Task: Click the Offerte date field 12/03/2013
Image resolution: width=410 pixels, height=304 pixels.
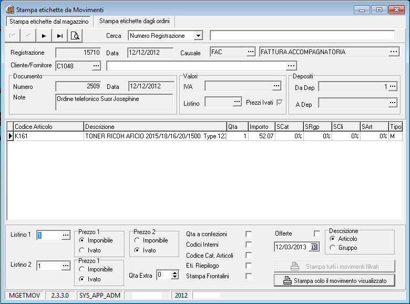Action: 292,247
